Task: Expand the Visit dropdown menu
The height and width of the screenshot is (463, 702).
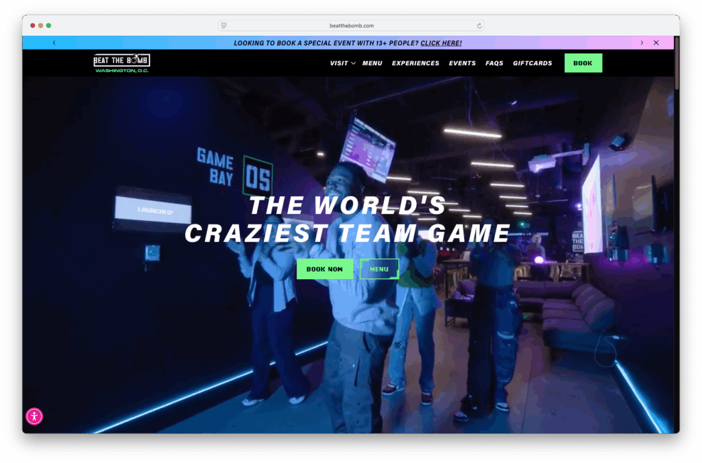Action: click(x=342, y=63)
